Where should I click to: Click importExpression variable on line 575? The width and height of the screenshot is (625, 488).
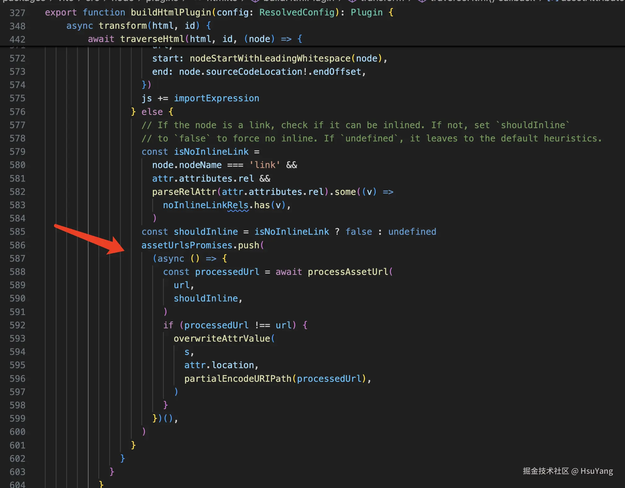[x=216, y=98]
